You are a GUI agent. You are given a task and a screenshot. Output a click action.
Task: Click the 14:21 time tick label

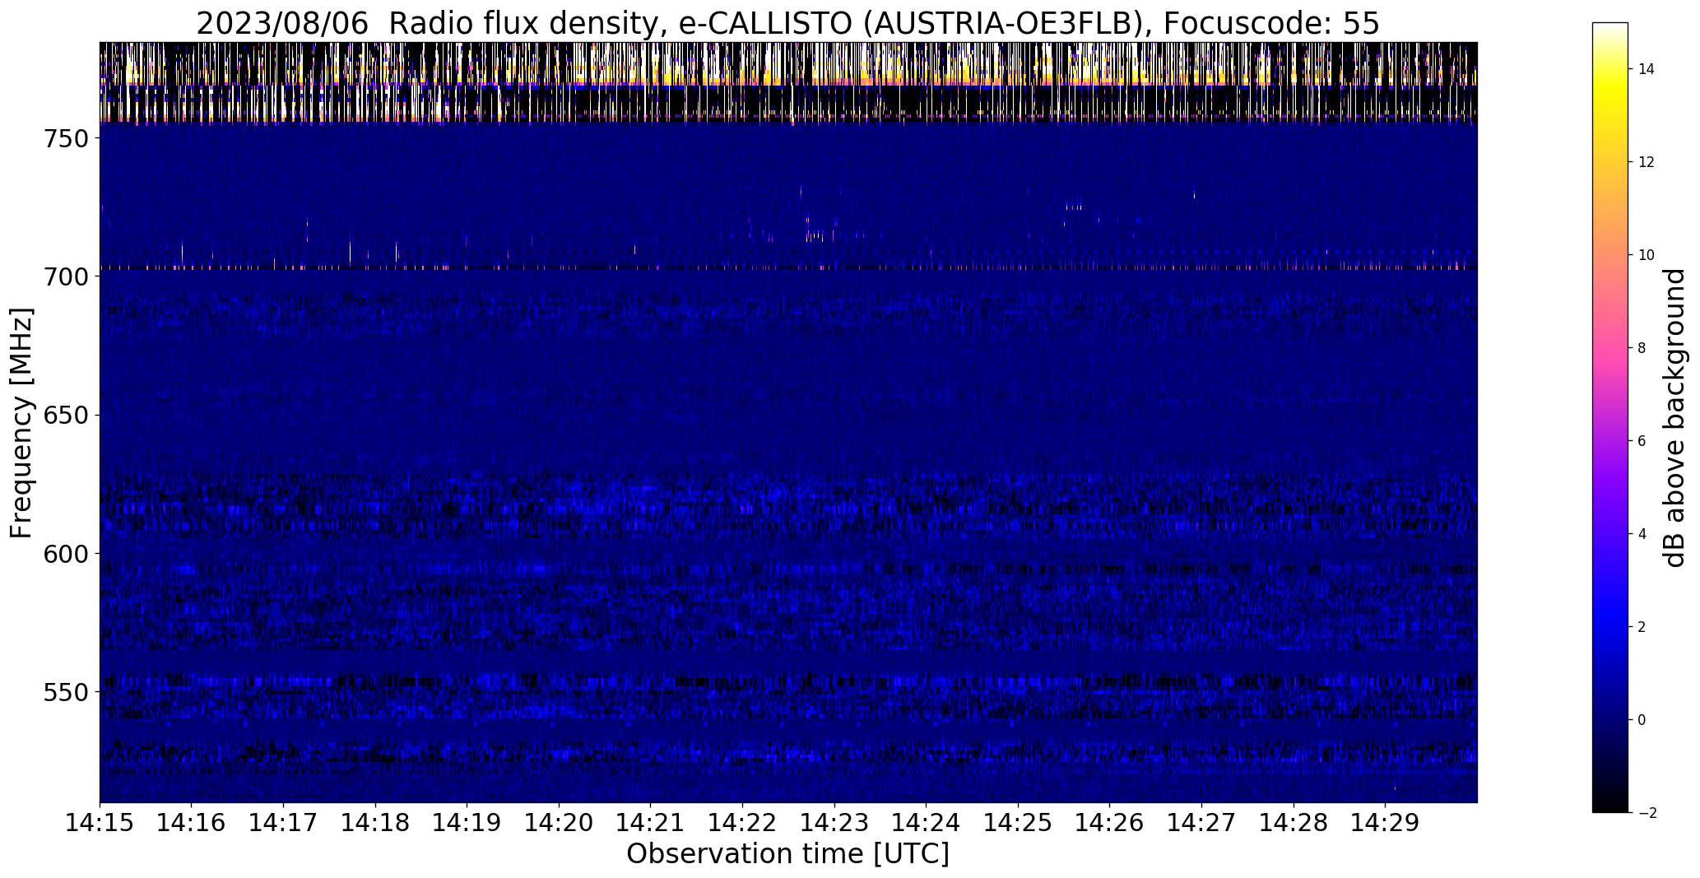651,824
